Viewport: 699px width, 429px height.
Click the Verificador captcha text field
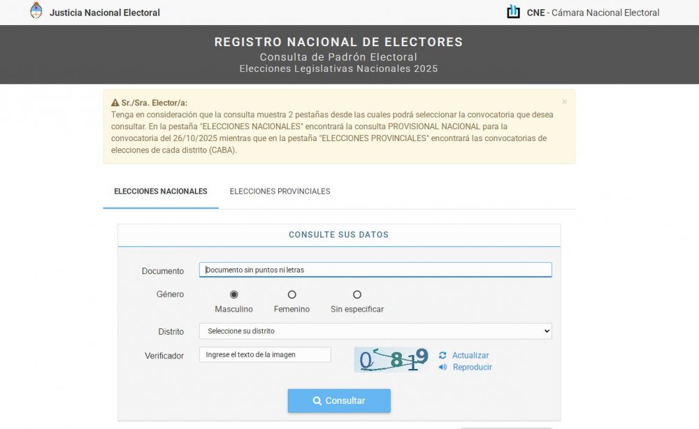click(265, 355)
